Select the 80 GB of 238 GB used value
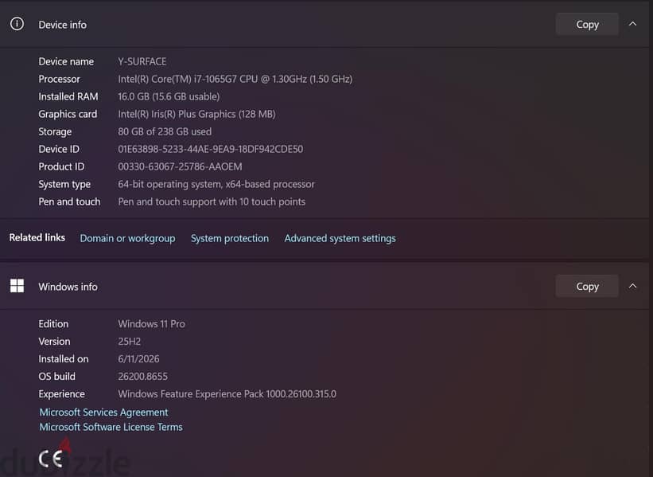 pos(165,131)
